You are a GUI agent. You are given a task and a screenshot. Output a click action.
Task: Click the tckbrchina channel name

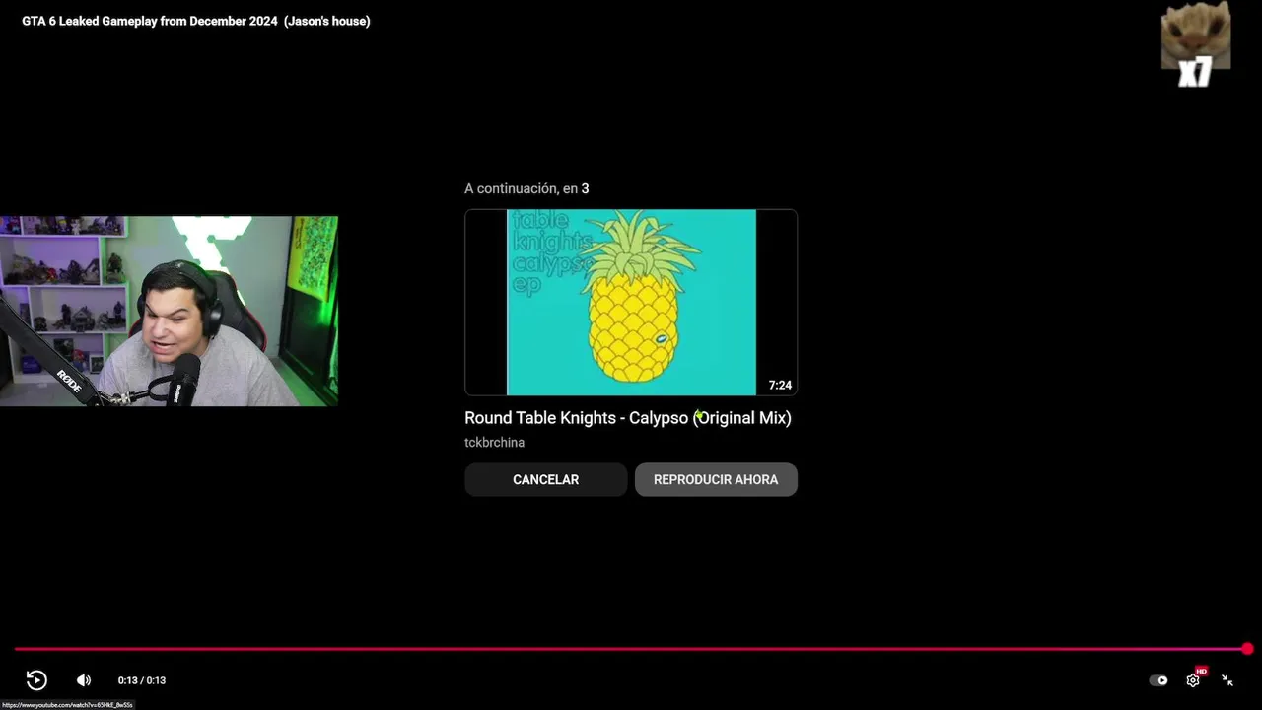point(494,443)
